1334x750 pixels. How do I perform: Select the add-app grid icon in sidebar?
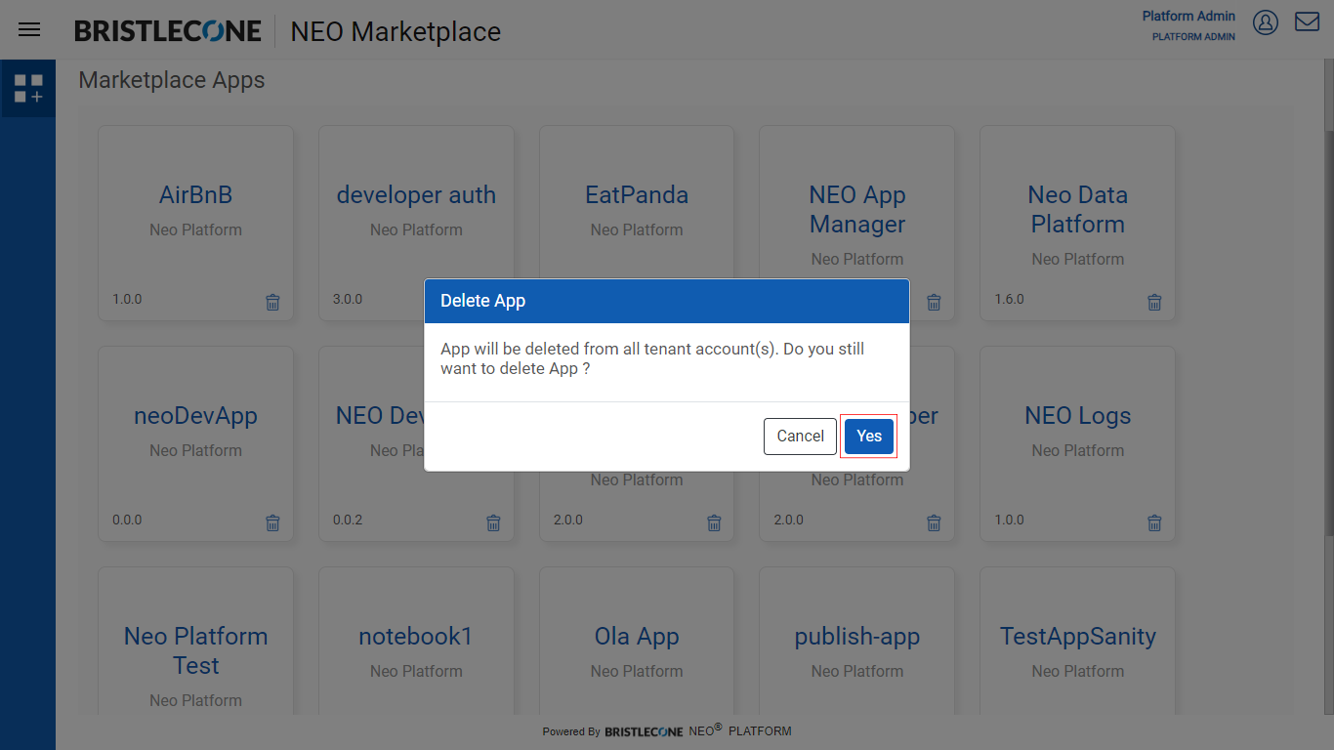coord(28,88)
